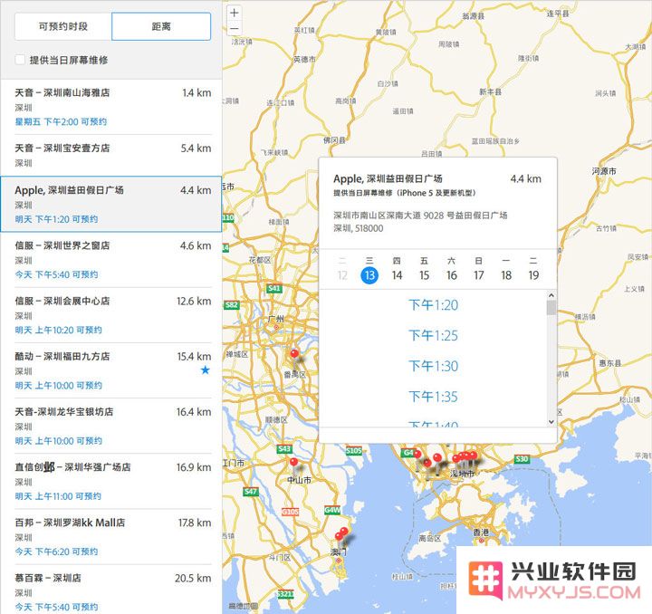Select date 15 (五) in calendar

(x=424, y=274)
